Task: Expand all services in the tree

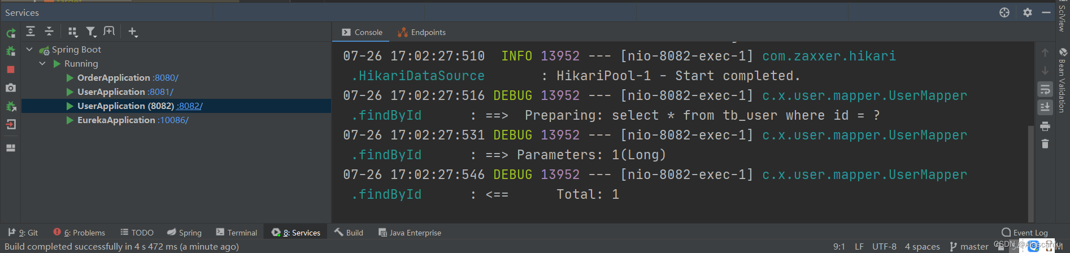Action: point(31,32)
